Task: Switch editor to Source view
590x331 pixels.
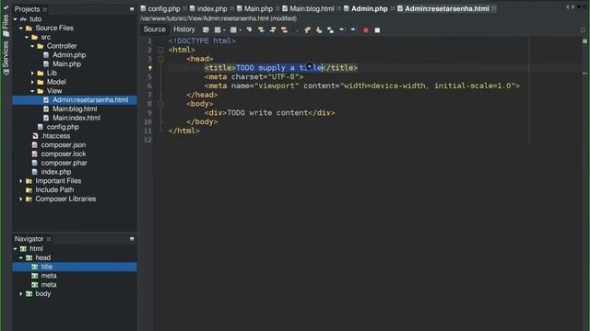Action: (x=154, y=29)
